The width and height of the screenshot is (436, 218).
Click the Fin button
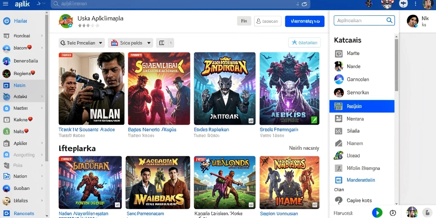click(244, 21)
